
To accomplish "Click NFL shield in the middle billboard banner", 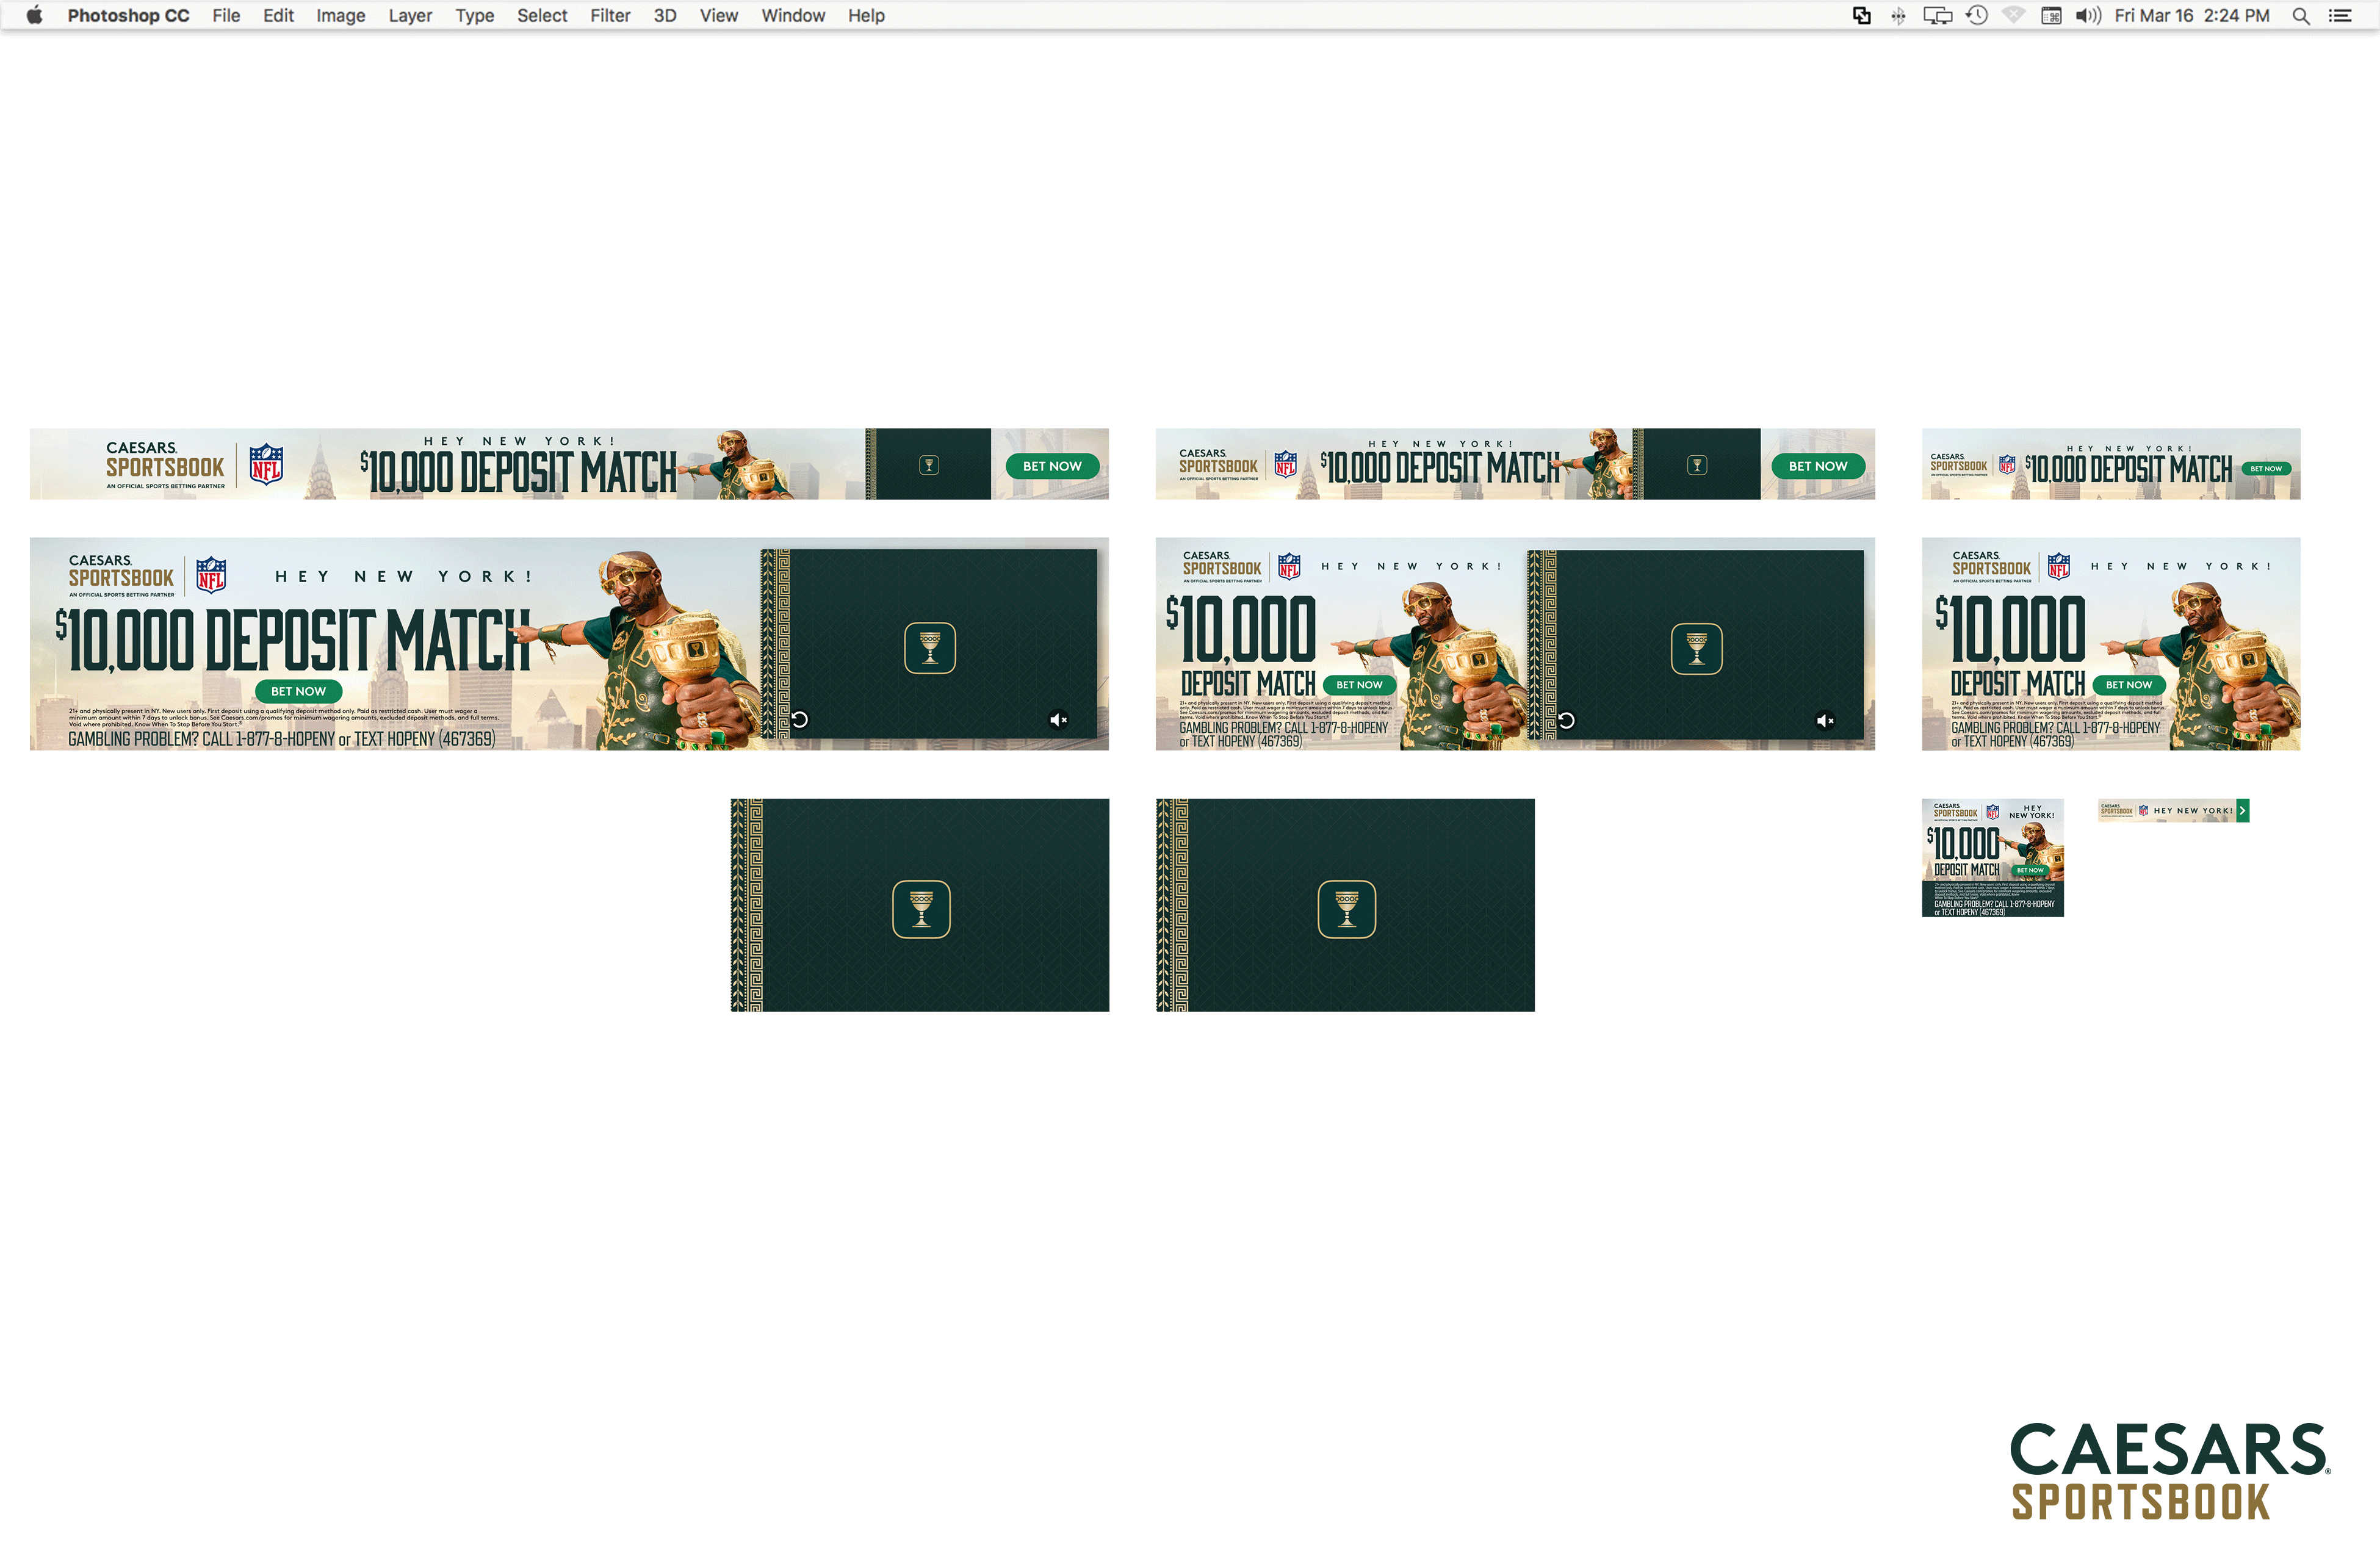I will pyautogui.click(x=1290, y=567).
